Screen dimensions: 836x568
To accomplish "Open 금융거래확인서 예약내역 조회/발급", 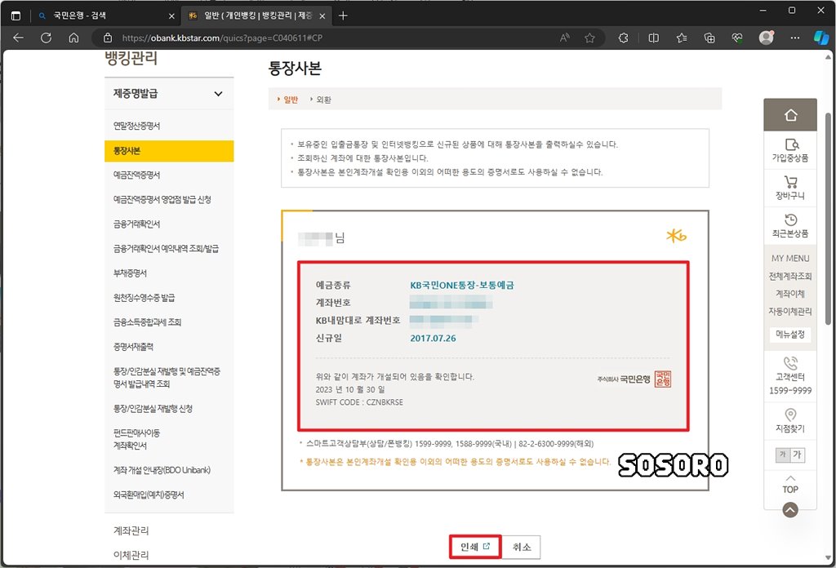I will coord(166,248).
